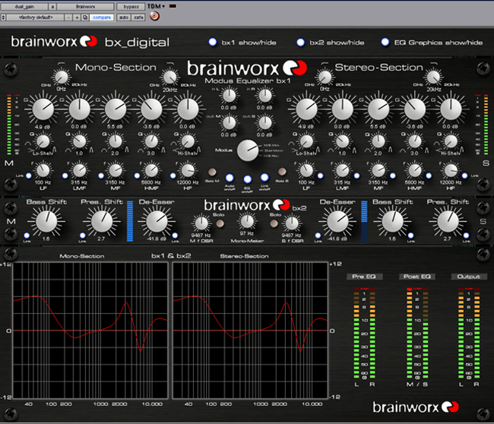
Task: Toggle Solo next to S f DSR knob
Action: [274, 223]
